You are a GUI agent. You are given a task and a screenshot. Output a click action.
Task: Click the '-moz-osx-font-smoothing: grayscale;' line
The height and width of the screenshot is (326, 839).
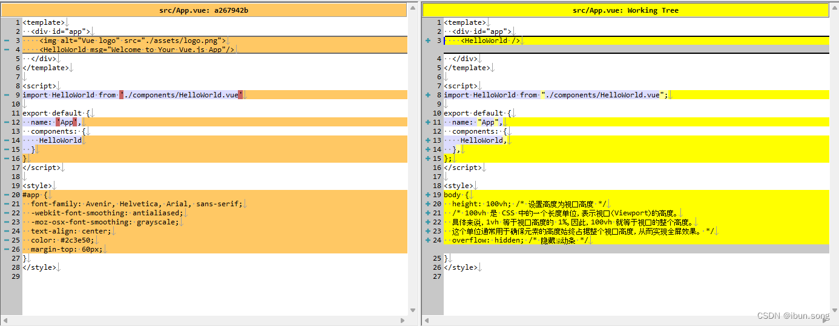[215, 222]
